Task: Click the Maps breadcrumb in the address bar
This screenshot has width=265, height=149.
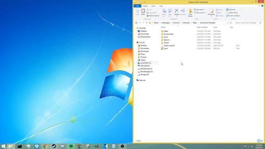Action: point(195,23)
